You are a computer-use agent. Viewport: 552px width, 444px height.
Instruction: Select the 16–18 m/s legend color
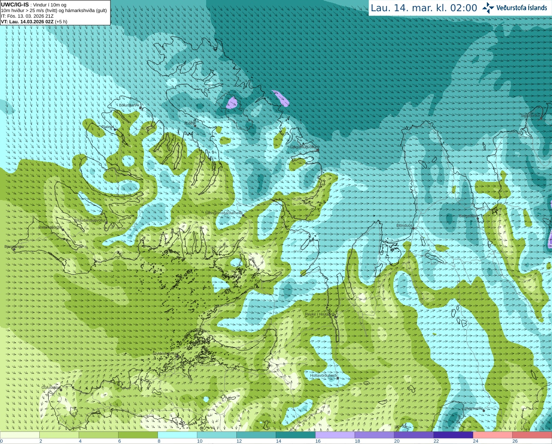tap(335, 435)
